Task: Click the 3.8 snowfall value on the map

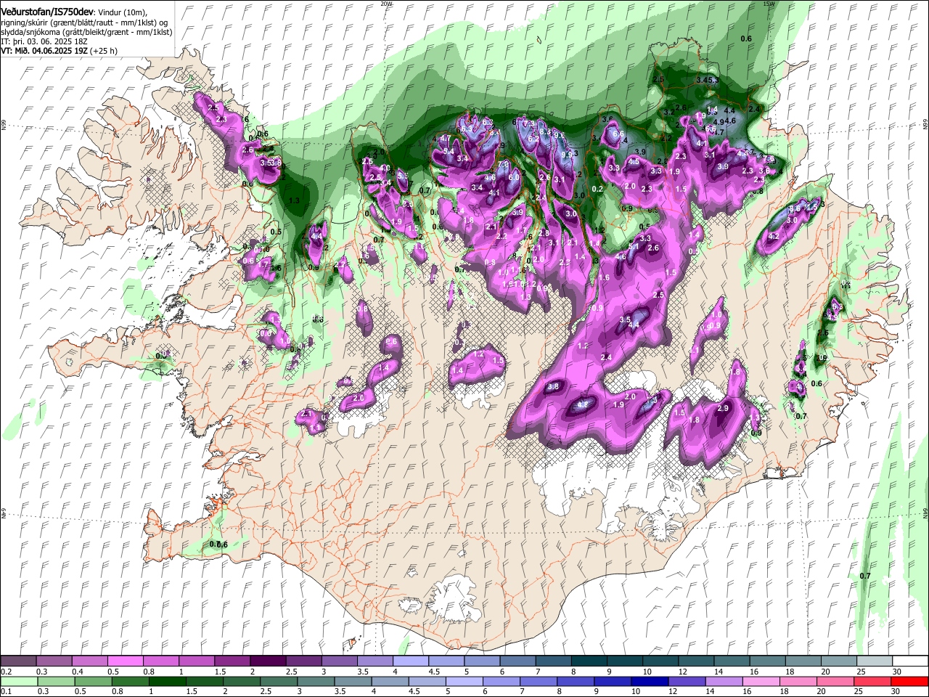Action: 553,387
